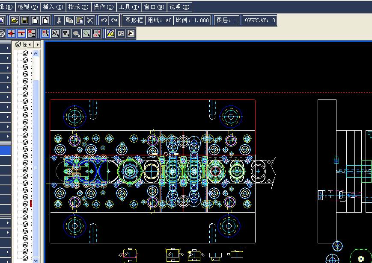
Task: Click the page icon with down arrow
Action: coord(45,20)
